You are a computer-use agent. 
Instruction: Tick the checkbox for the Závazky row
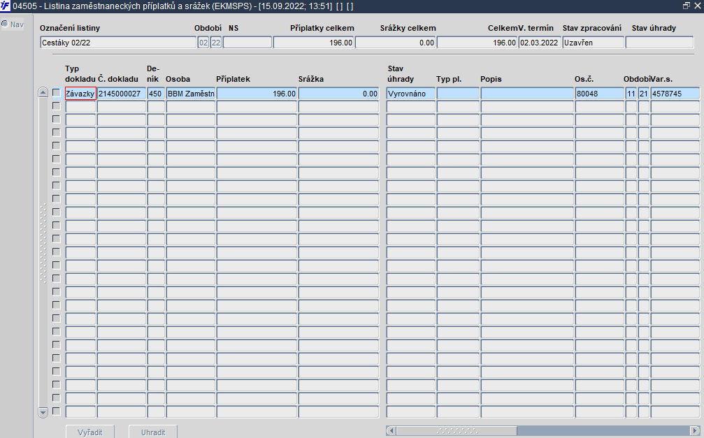pyautogui.click(x=56, y=92)
